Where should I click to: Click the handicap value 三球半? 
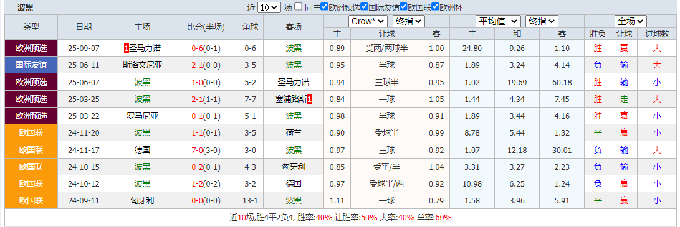coord(386,82)
